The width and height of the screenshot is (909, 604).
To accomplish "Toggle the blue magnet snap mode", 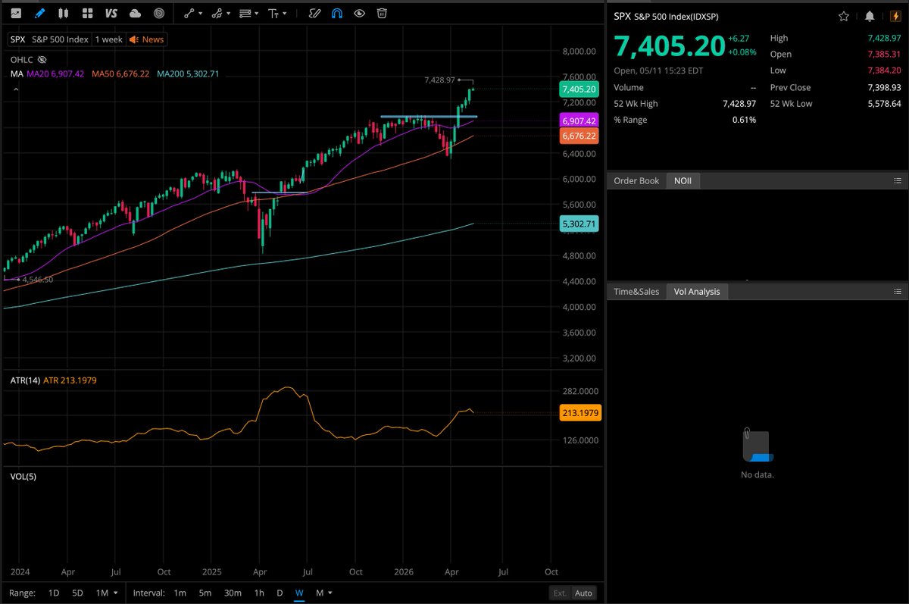I will click(337, 13).
